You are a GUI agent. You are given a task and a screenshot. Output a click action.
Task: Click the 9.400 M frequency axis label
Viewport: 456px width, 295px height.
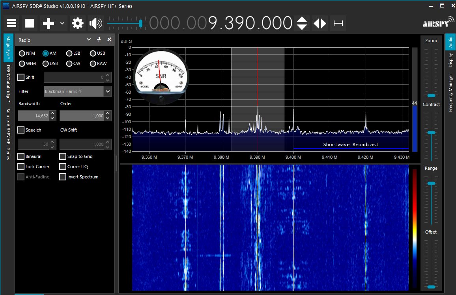pos(293,157)
